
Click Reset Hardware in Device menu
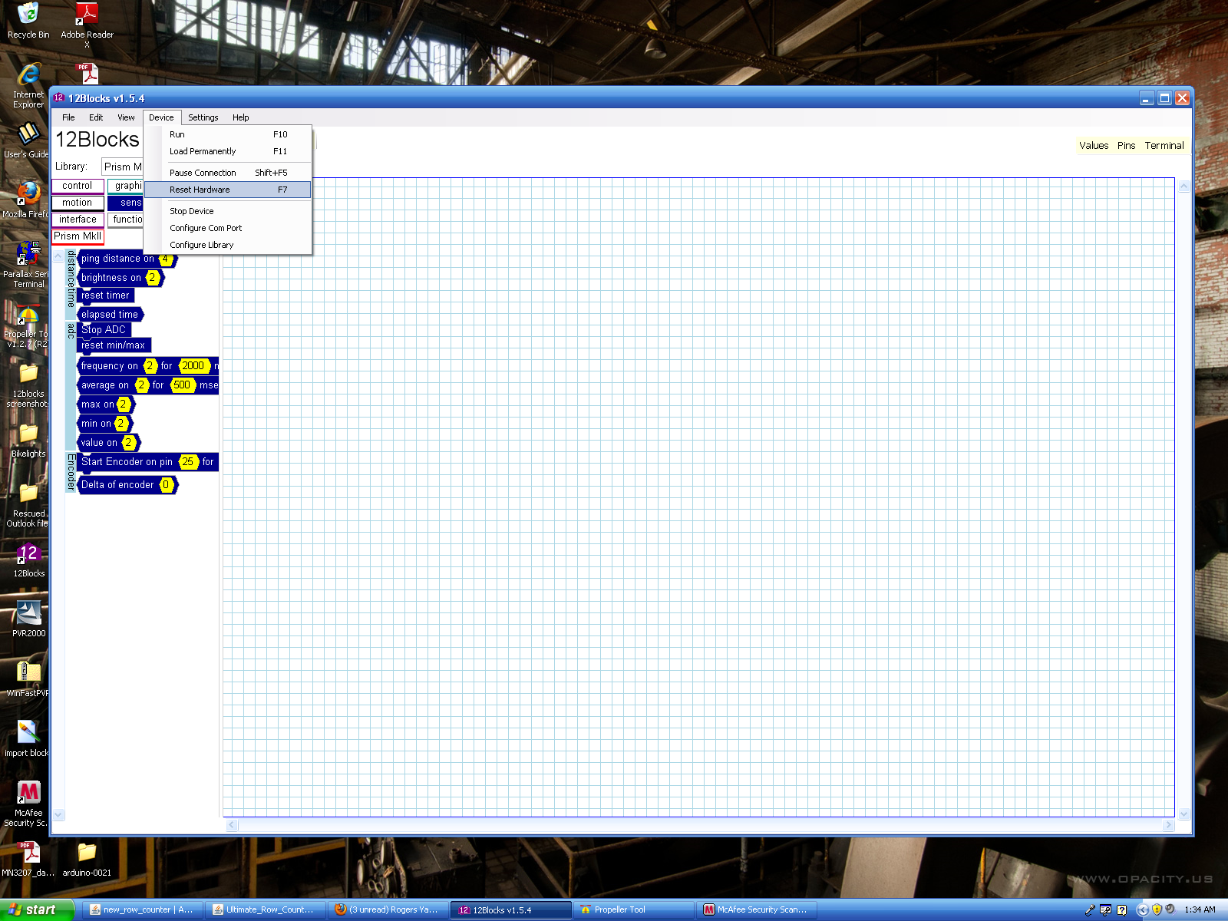coord(228,190)
